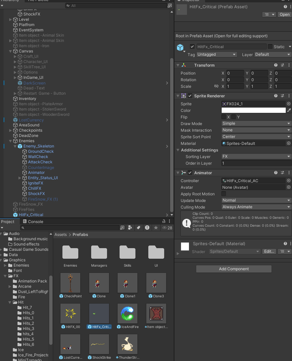The image size is (292, 361).
Task: Open Sprite Renderer help icon
Action: (275, 96)
